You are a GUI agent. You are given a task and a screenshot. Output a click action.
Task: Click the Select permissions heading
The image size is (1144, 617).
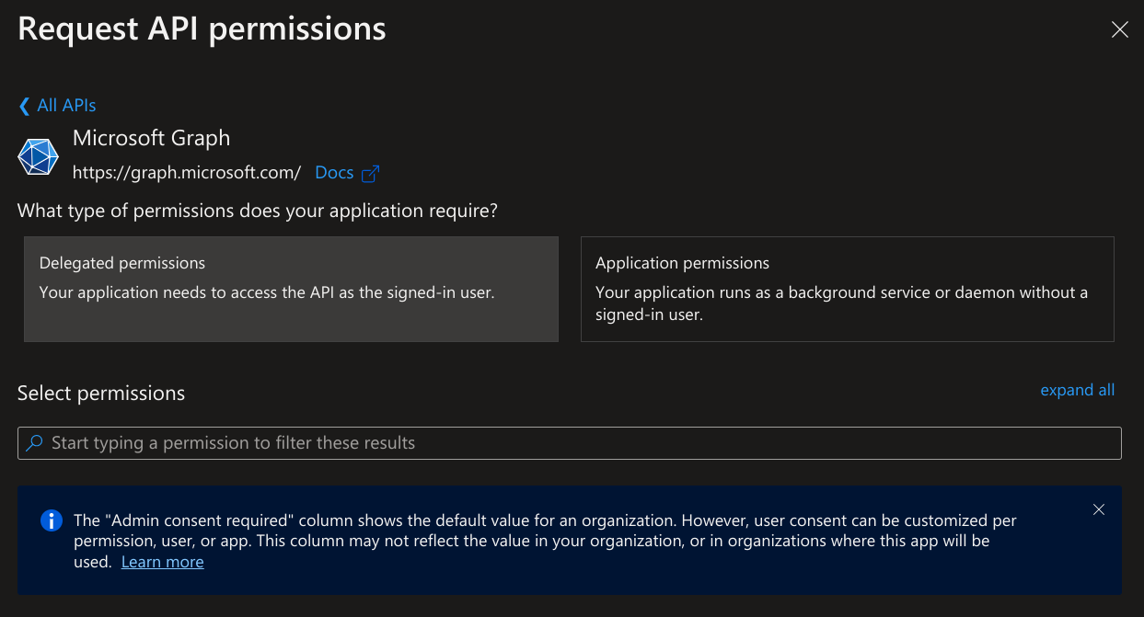point(101,394)
